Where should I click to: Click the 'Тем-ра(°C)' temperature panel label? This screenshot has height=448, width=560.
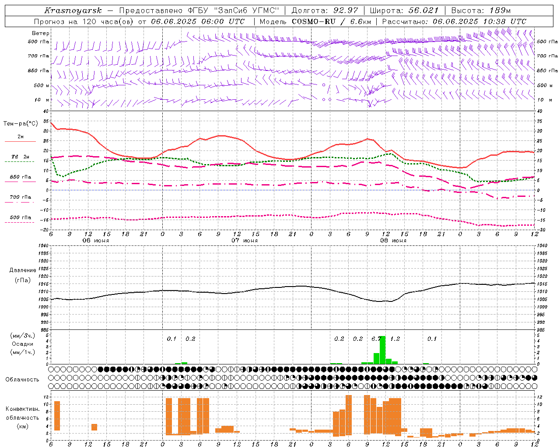point(21,124)
